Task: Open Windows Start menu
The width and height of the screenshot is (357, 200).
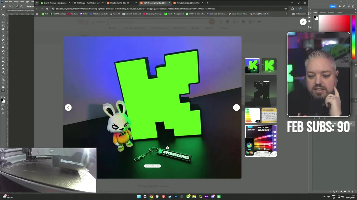Action: 139,197
